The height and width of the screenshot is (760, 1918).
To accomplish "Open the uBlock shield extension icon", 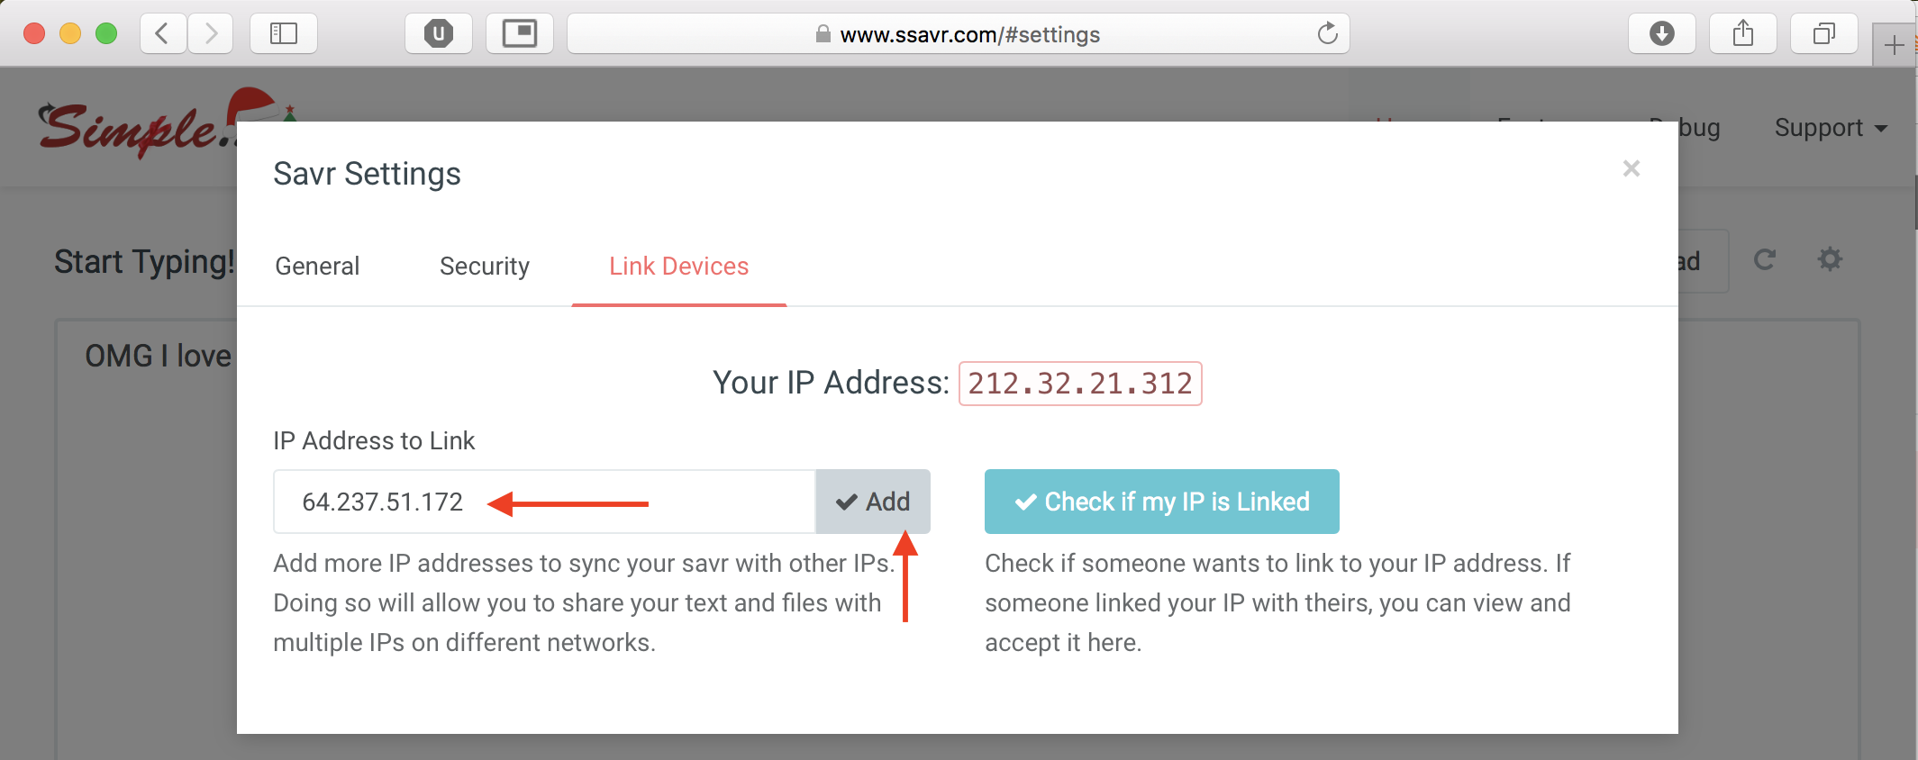I will pyautogui.click(x=439, y=34).
